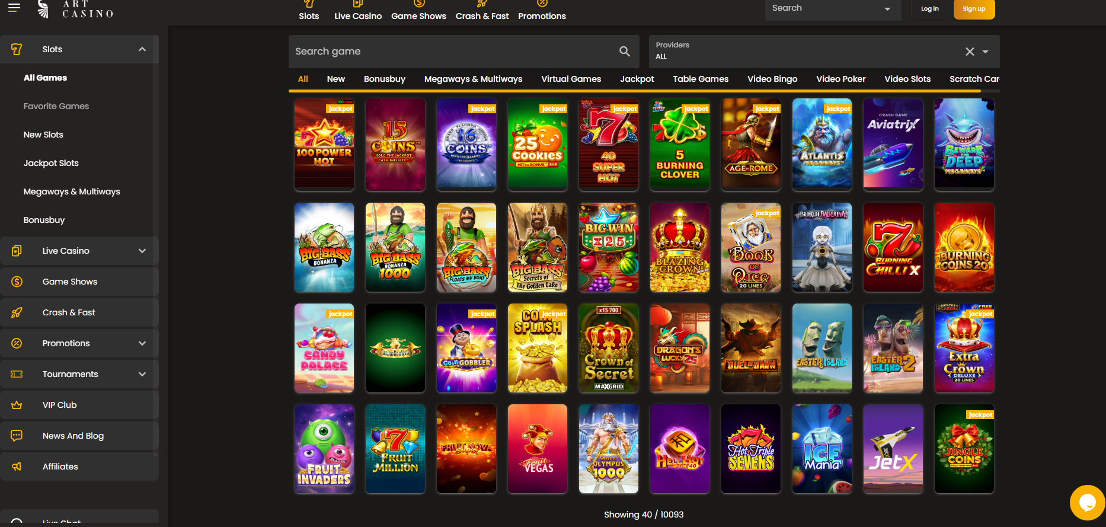The height and width of the screenshot is (527, 1106).
Task: Open the Crown of Secret game
Action: pos(609,348)
